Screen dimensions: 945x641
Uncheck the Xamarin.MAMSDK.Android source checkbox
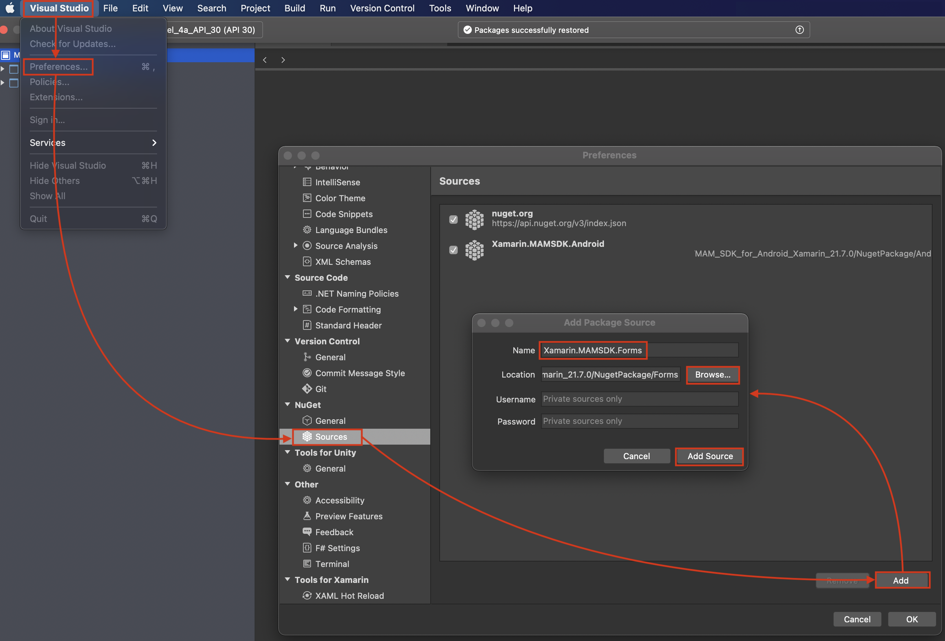click(453, 250)
